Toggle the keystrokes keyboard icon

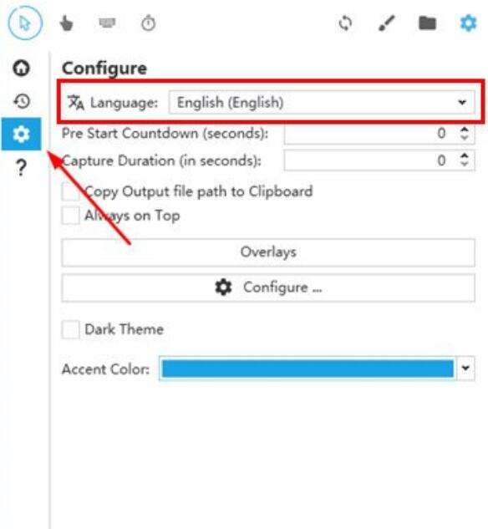click(107, 23)
